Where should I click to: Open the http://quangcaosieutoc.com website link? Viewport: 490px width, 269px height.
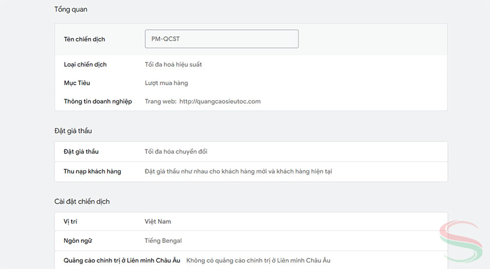coord(219,101)
